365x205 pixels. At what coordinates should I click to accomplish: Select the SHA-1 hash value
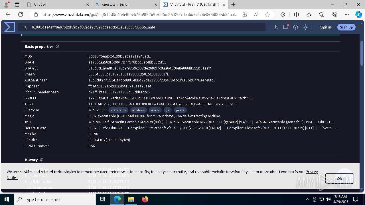pos(127,62)
